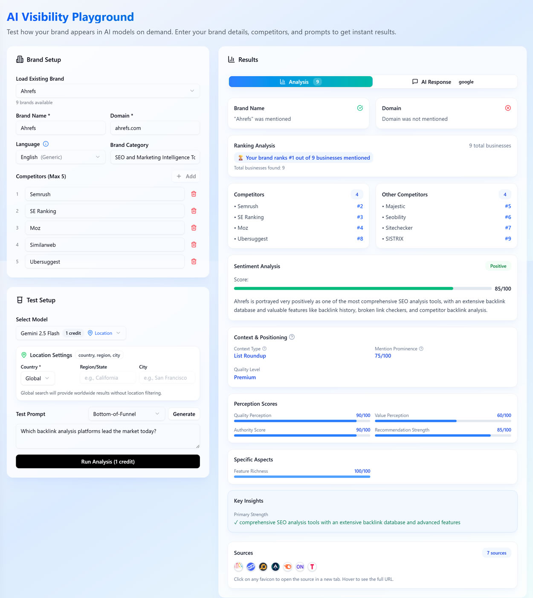Image resolution: width=533 pixels, height=598 pixels.
Task: Click the green Location Settings pin icon
Action: pos(24,355)
